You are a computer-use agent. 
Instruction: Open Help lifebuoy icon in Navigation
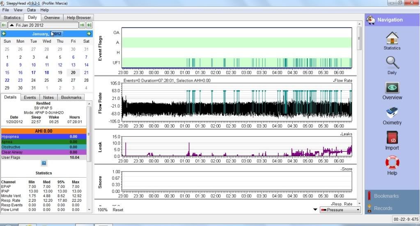[392, 162]
